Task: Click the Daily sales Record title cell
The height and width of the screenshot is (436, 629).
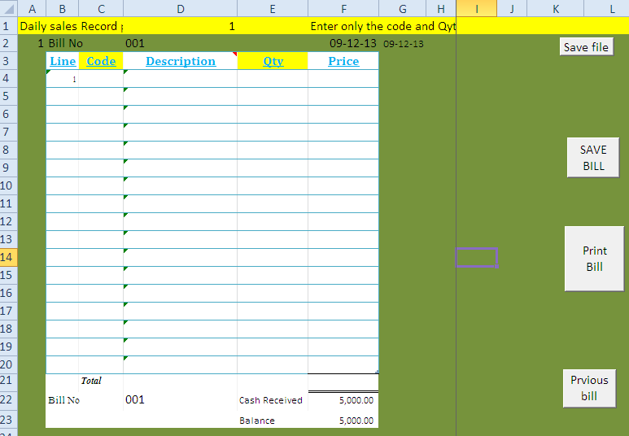Action: (69, 26)
